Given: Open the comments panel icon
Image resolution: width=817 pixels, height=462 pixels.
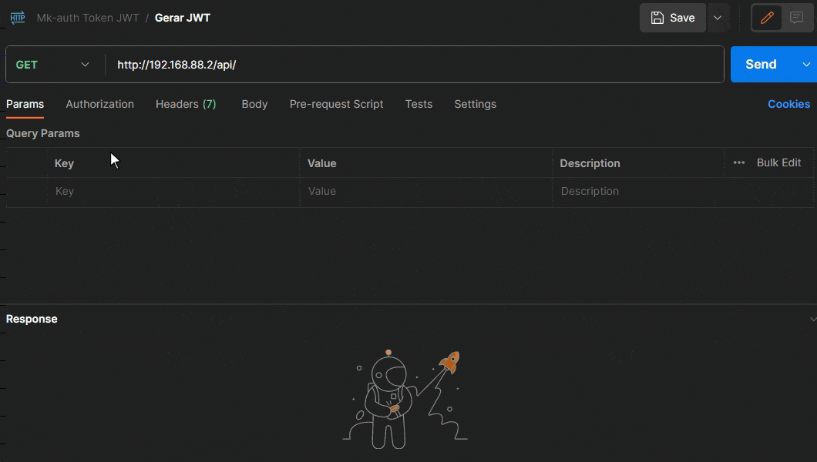Looking at the screenshot, I should 797,18.
